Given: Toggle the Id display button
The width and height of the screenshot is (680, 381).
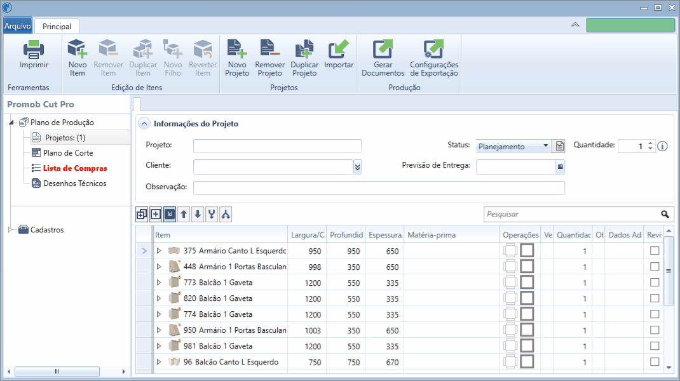Looking at the screenshot, I should click(x=170, y=214).
